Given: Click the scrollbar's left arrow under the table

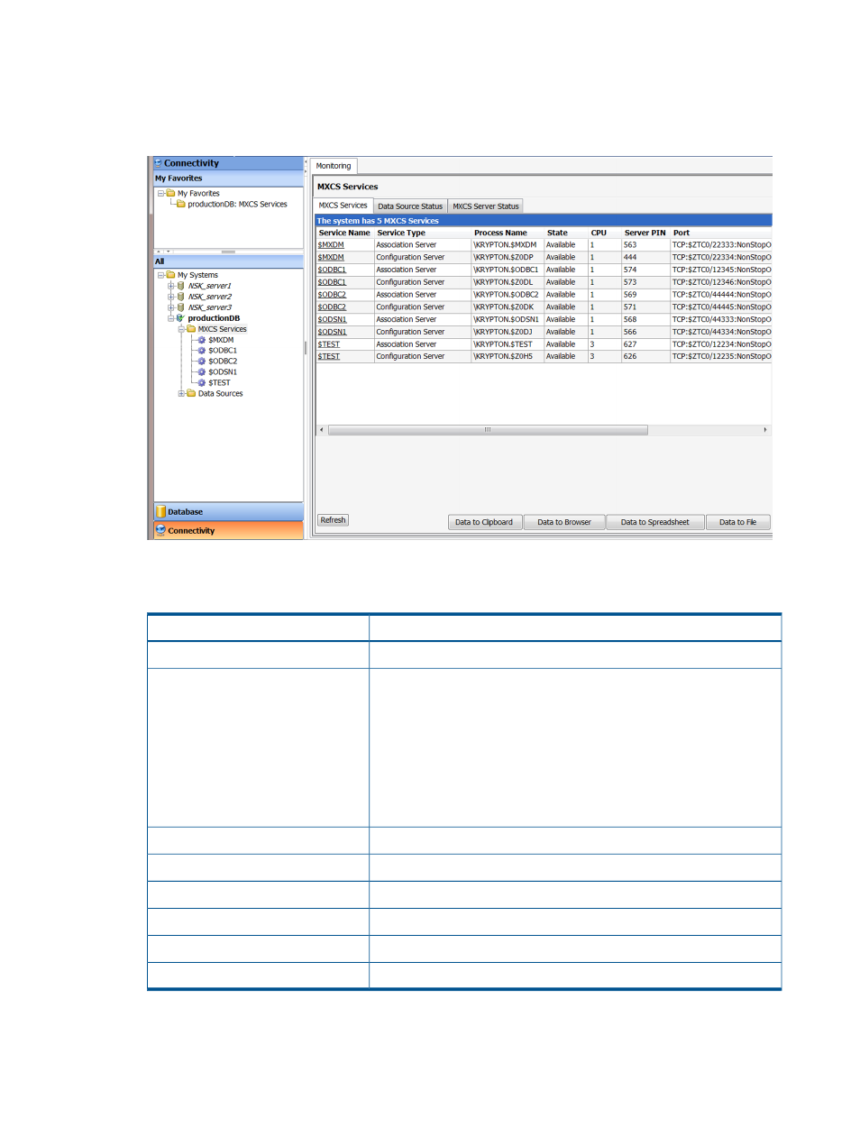Looking at the screenshot, I should click(321, 430).
